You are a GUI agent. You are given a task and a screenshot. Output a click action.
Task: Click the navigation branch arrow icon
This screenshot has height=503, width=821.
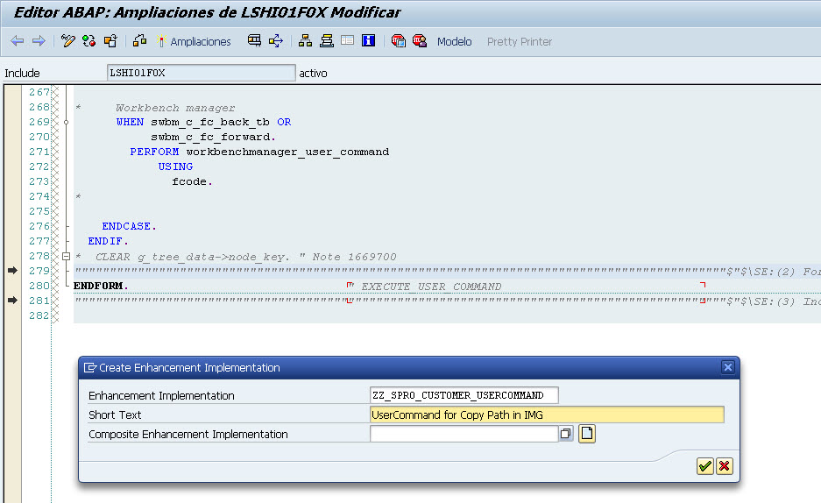tap(276, 41)
